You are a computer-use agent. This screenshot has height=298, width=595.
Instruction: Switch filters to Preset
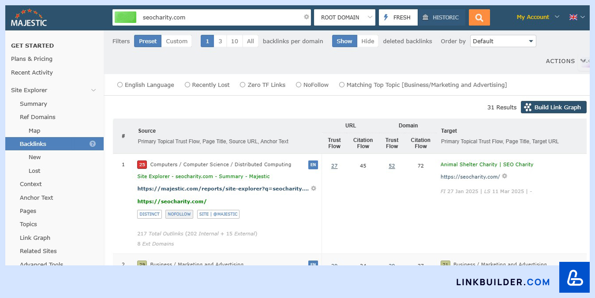pos(148,41)
